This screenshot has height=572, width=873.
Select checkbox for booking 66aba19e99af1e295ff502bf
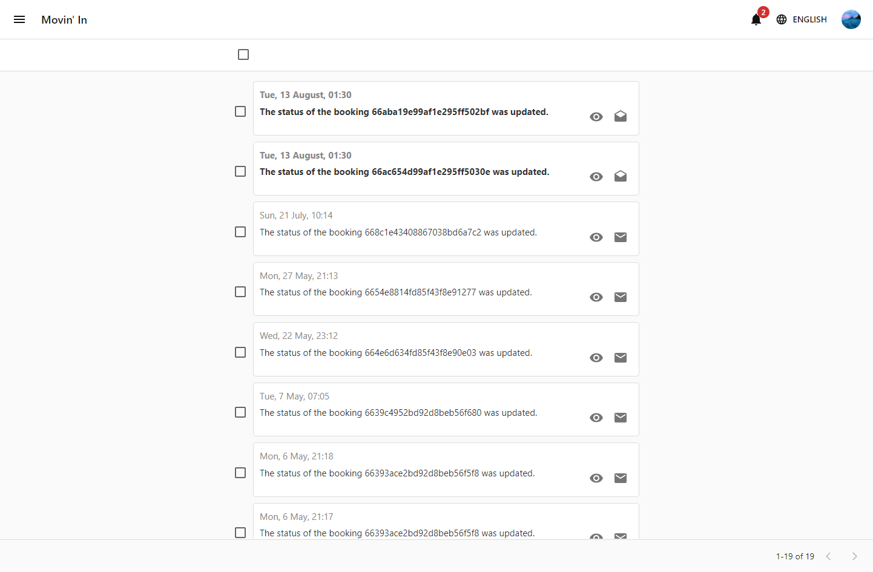240,111
